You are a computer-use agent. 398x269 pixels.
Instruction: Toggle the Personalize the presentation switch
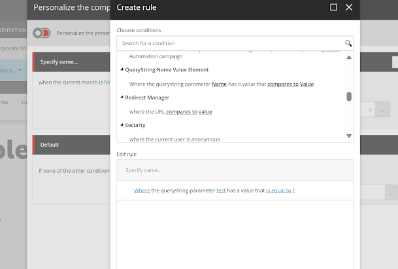pyautogui.click(x=42, y=33)
